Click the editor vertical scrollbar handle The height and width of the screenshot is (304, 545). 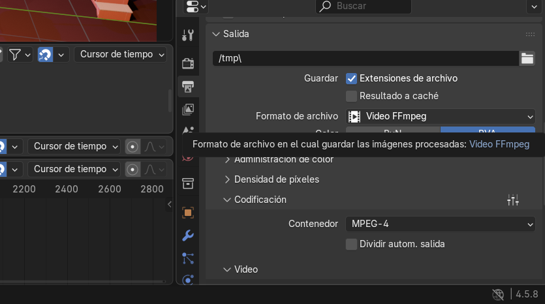point(170,100)
